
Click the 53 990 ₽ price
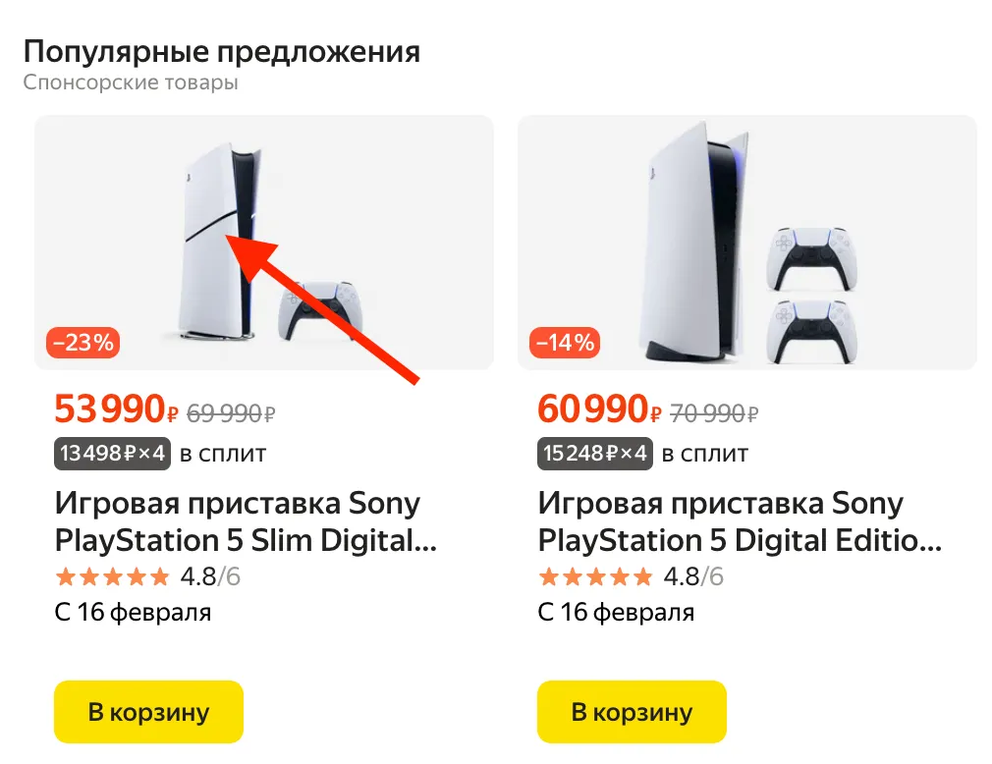(117, 409)
